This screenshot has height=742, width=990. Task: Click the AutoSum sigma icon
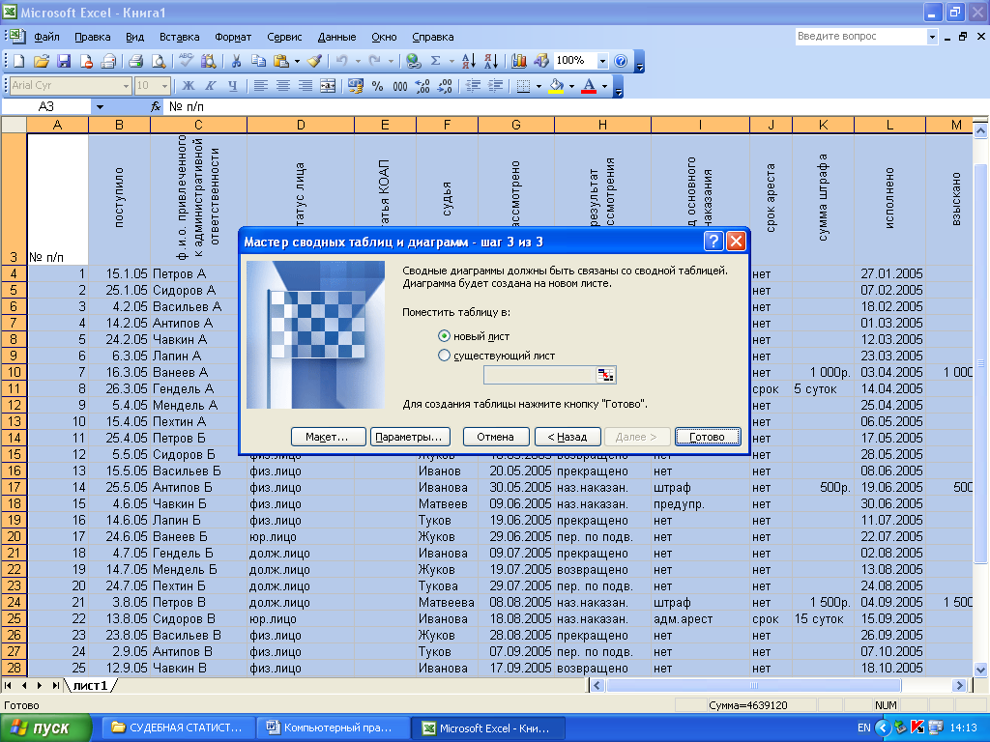click(x=436, y=61)
